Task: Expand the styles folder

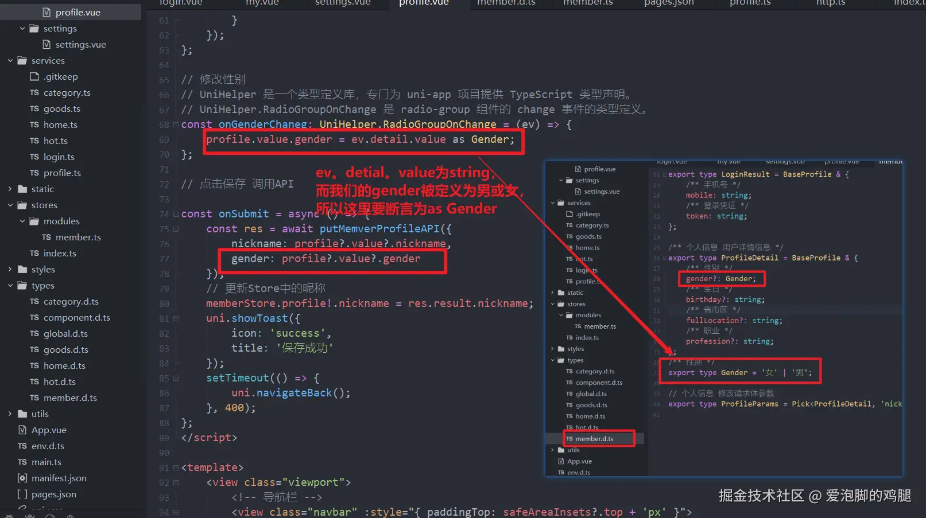Action: click(x=10, y=269)
